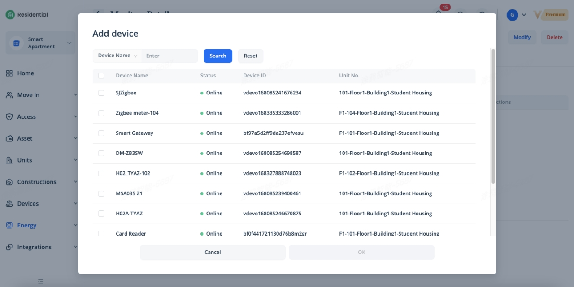The image size is (574, 287).
Task: Click the device list vertical scrollbar
Action: 493,116
